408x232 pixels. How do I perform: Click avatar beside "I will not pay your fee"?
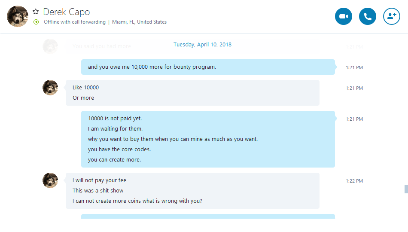(x=50, y=180)
